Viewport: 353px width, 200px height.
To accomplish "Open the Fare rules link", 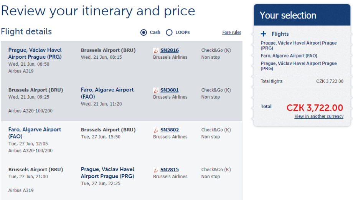I will click(x=232, y=33).
